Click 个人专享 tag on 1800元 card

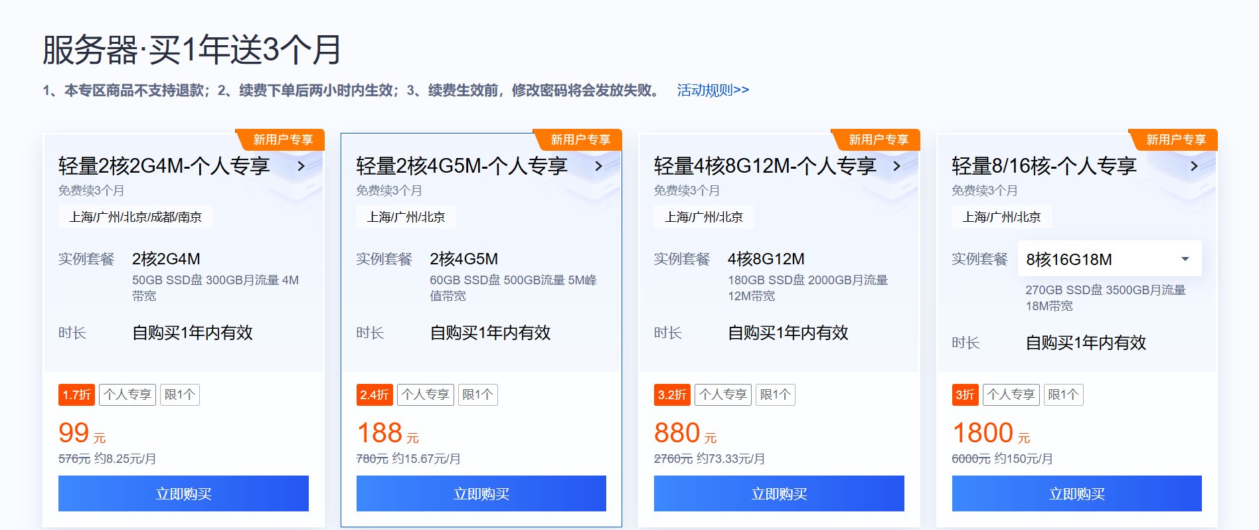click(1011, 395)
